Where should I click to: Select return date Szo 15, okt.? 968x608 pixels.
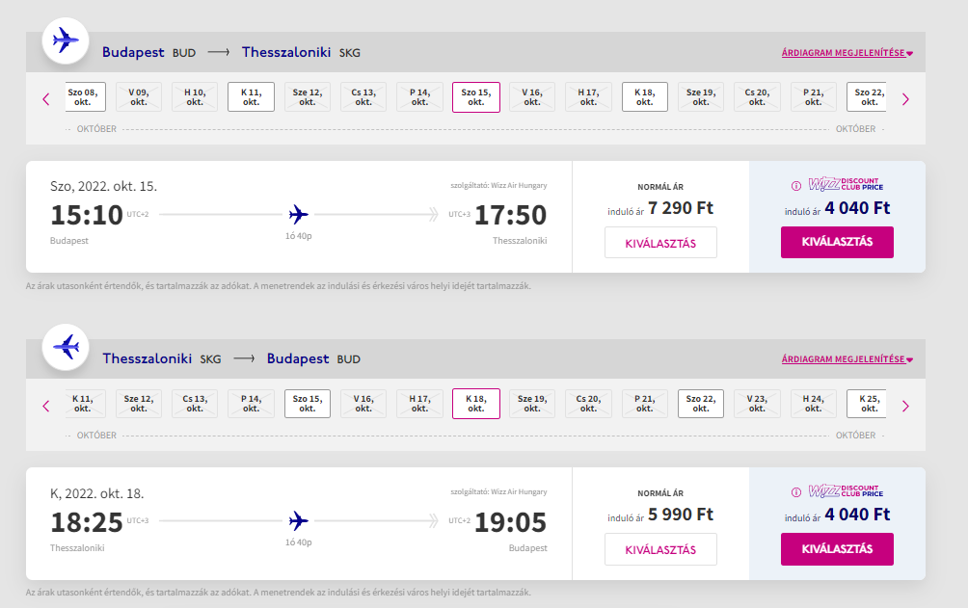pyautogui.click(x=308, y=404)
